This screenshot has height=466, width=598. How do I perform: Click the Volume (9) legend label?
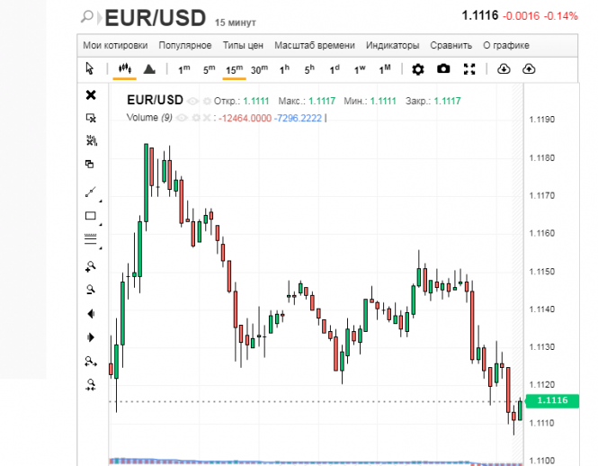pos(149,118)
